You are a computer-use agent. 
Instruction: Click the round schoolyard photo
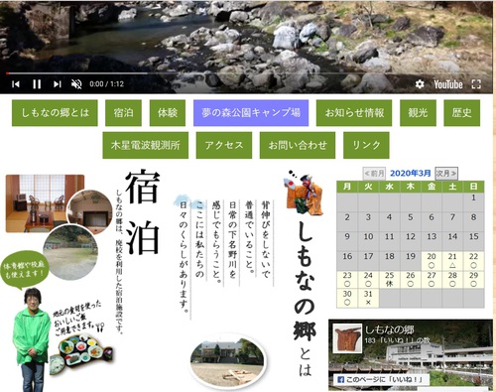70,252
